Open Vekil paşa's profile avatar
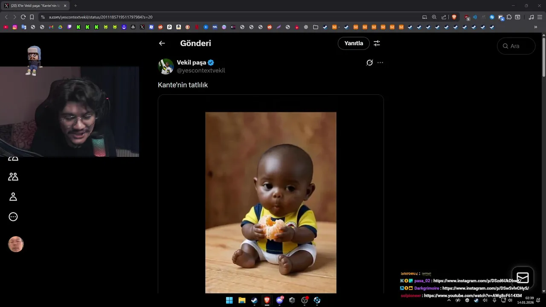 pos(166,67)
